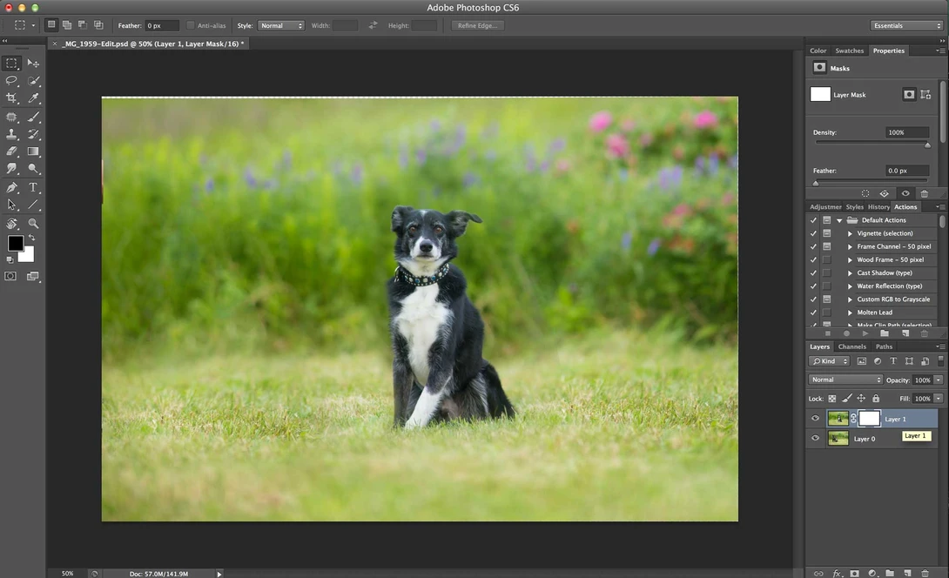Screen dimensions: 949x578
Task: Select the Zoom tool
Action: 33,224
